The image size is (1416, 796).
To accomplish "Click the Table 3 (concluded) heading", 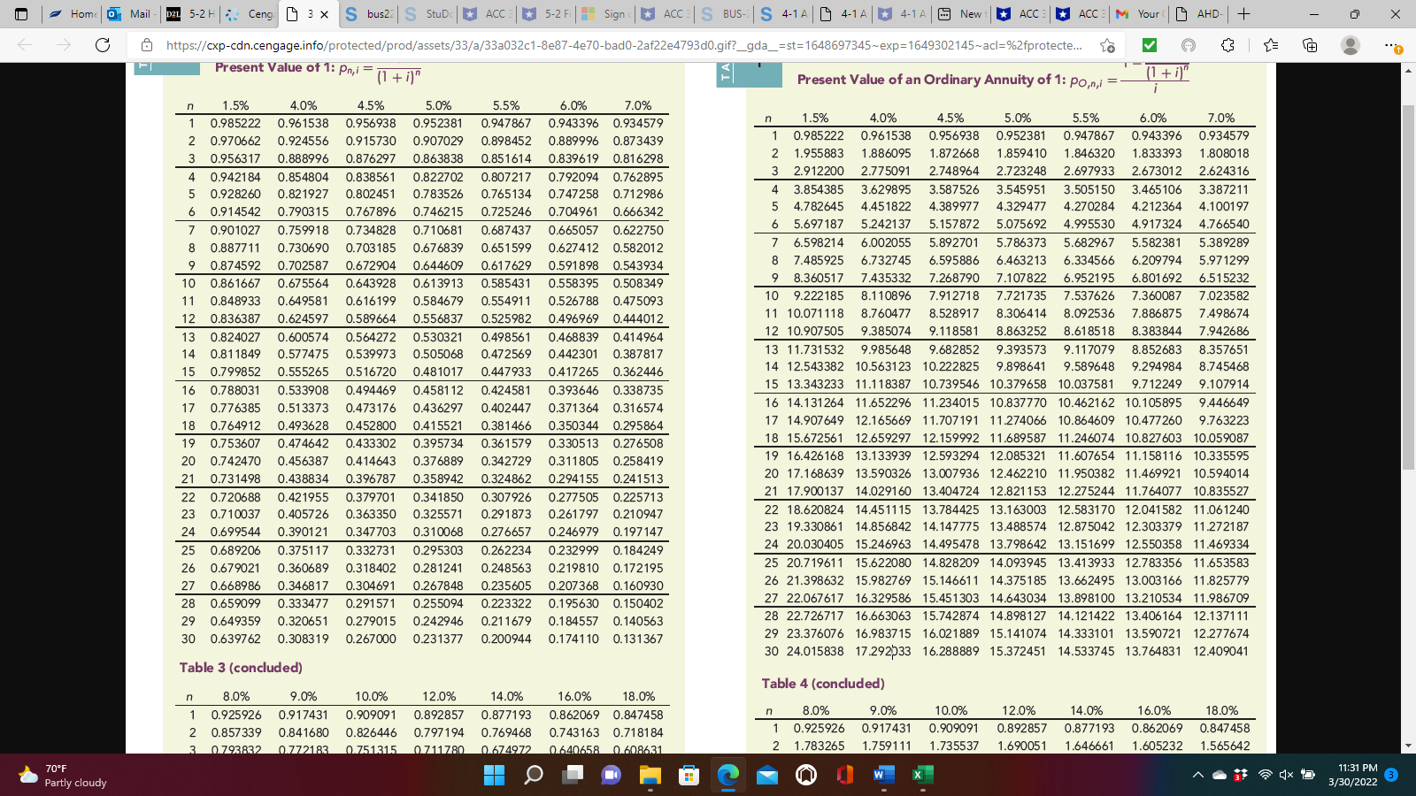I will tap(241, 668).
